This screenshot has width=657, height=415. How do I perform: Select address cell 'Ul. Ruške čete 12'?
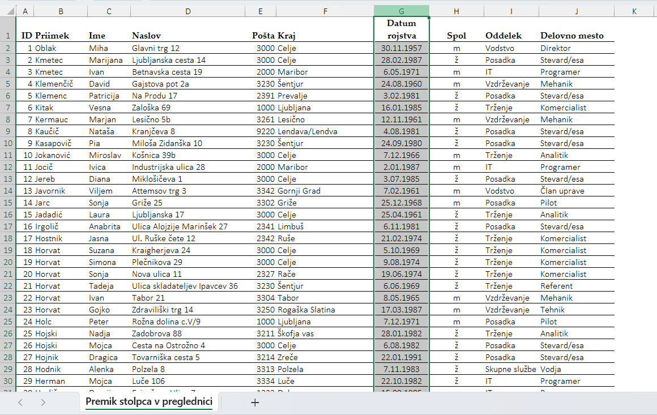187,238
